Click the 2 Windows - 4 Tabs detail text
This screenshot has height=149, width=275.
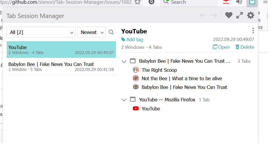coord(142,47)
